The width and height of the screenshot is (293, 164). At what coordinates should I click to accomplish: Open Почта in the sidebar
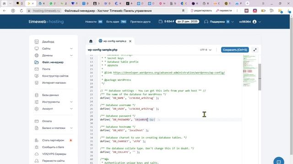(x=46, y=69)
